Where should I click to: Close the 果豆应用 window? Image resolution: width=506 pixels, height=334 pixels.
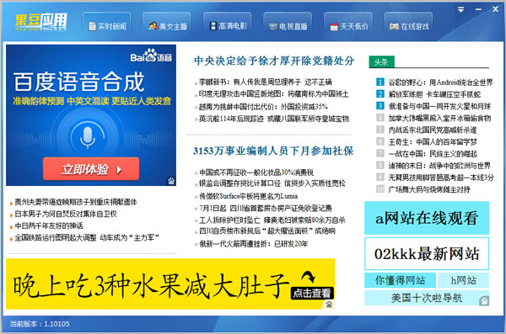pos(496,9)
